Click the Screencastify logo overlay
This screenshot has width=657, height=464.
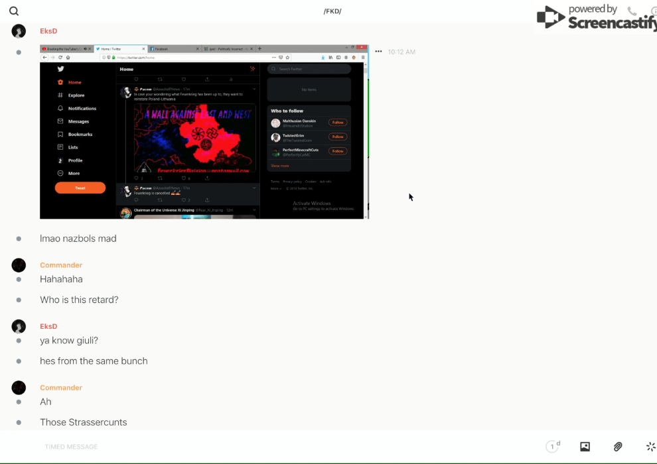597,18
